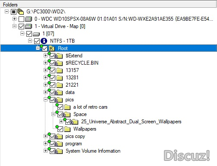This screenshot has width=217, height=166.
Task: Click the Root folder R icon
Action: pyautogui.click(x=51, y=48)
